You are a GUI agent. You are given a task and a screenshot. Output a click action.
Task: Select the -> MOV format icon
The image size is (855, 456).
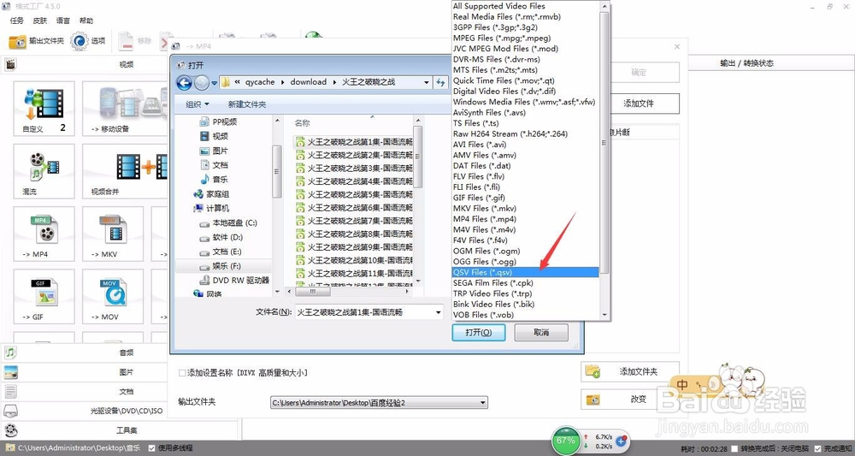tap(112, 297)
